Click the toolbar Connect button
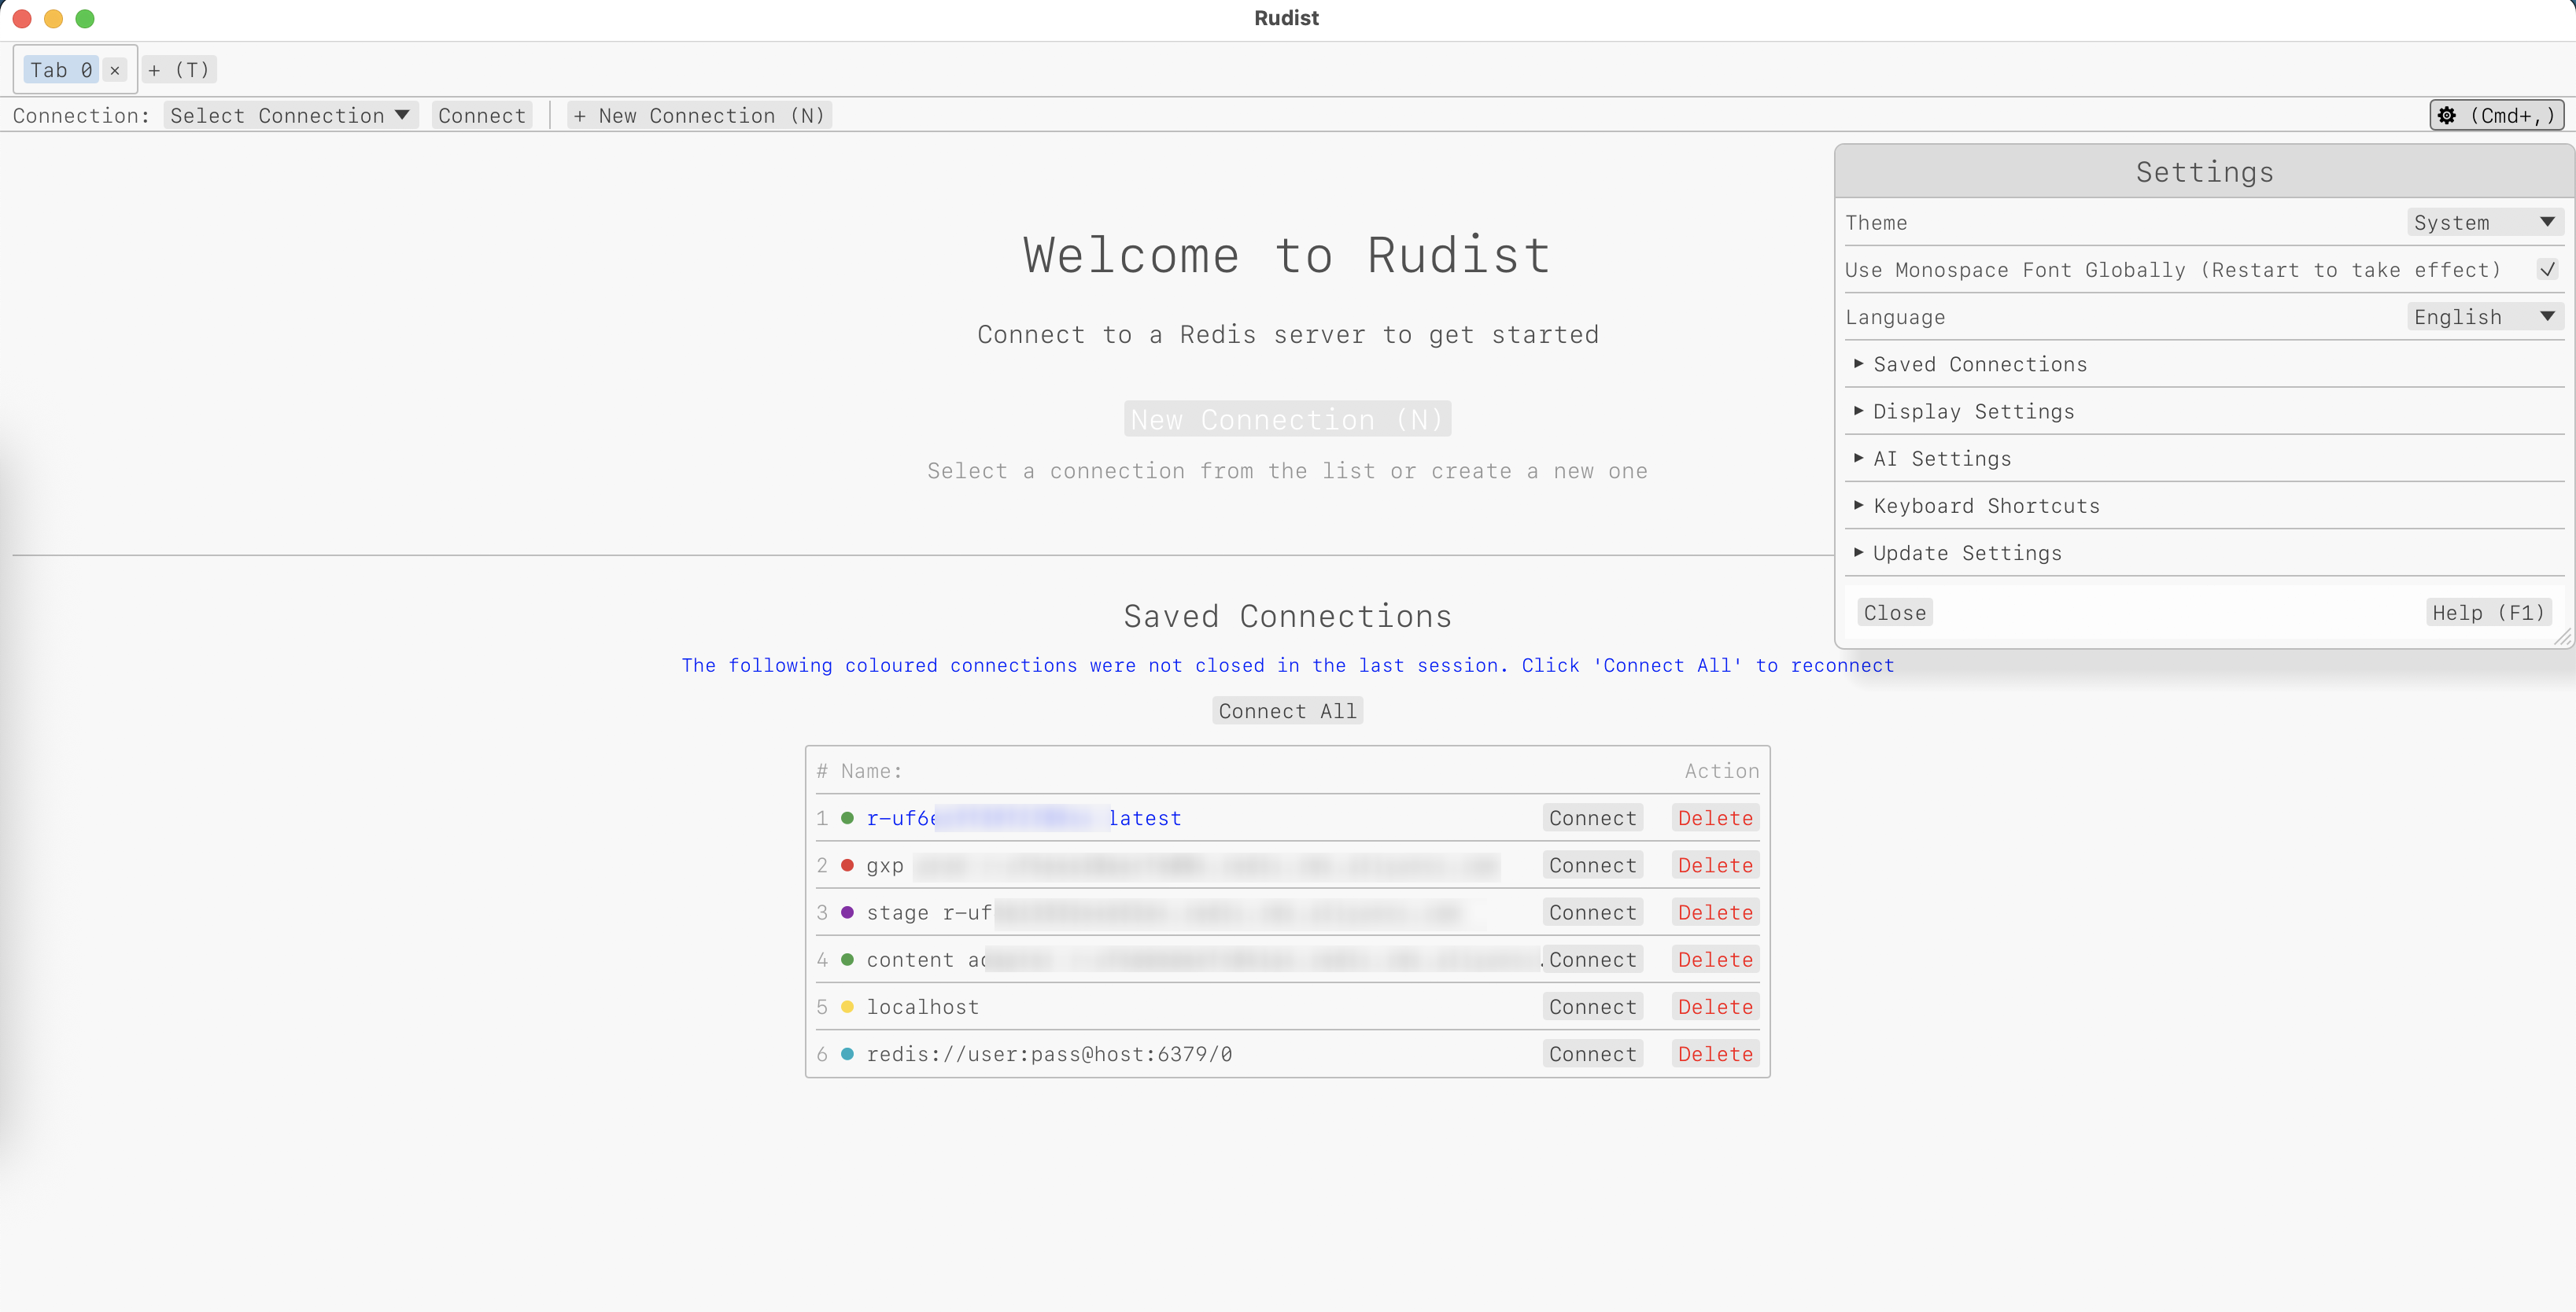Viewport: 2576px width, 1312px height. [x=482, y=115]
